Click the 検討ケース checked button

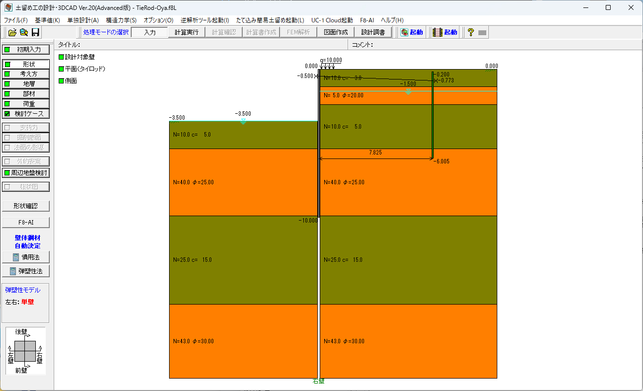point(26,114)
